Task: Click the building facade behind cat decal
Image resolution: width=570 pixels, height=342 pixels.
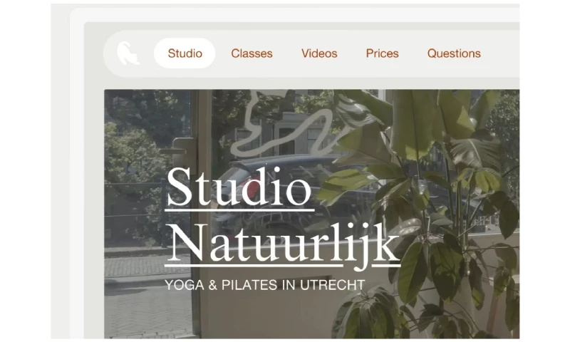Action: [x=291, y=133]
